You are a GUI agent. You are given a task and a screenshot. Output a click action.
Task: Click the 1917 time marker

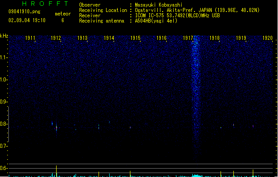pos(188,38)
